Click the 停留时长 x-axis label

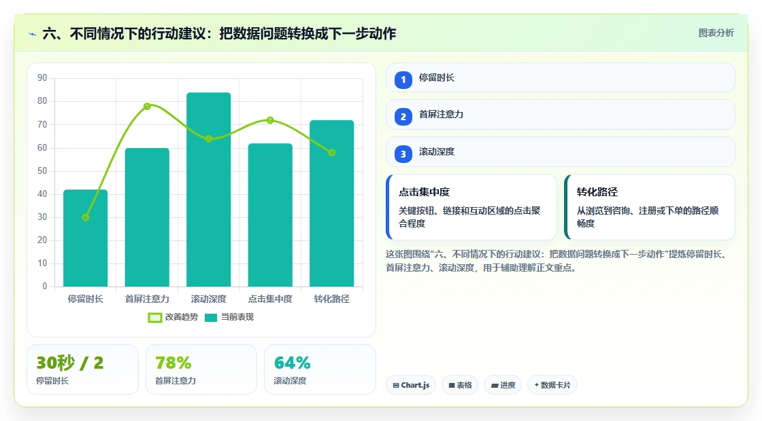(x=86, y=299)
